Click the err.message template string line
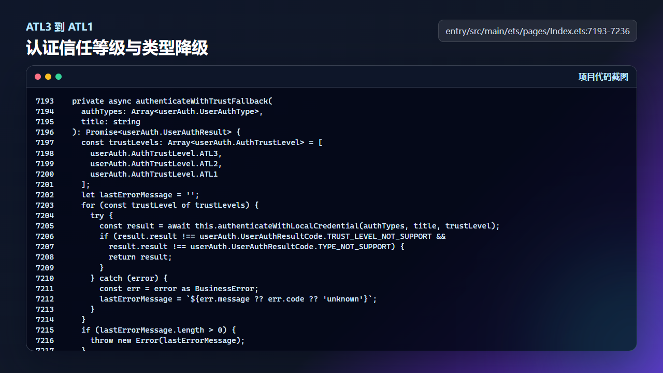This screenshot has height=373, width=663. click(238, 299)
